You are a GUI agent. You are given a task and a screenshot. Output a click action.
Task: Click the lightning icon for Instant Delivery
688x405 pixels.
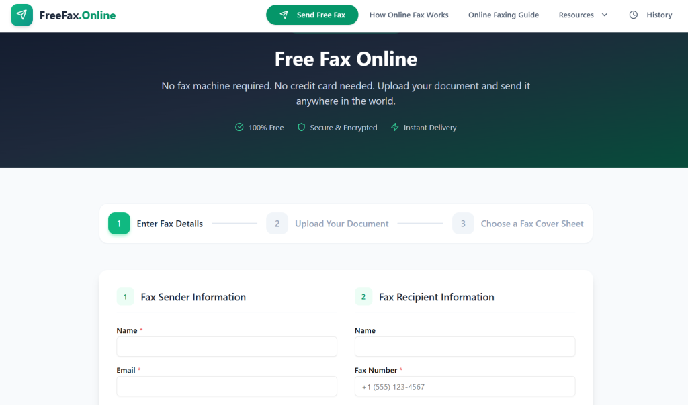[394, 127]
